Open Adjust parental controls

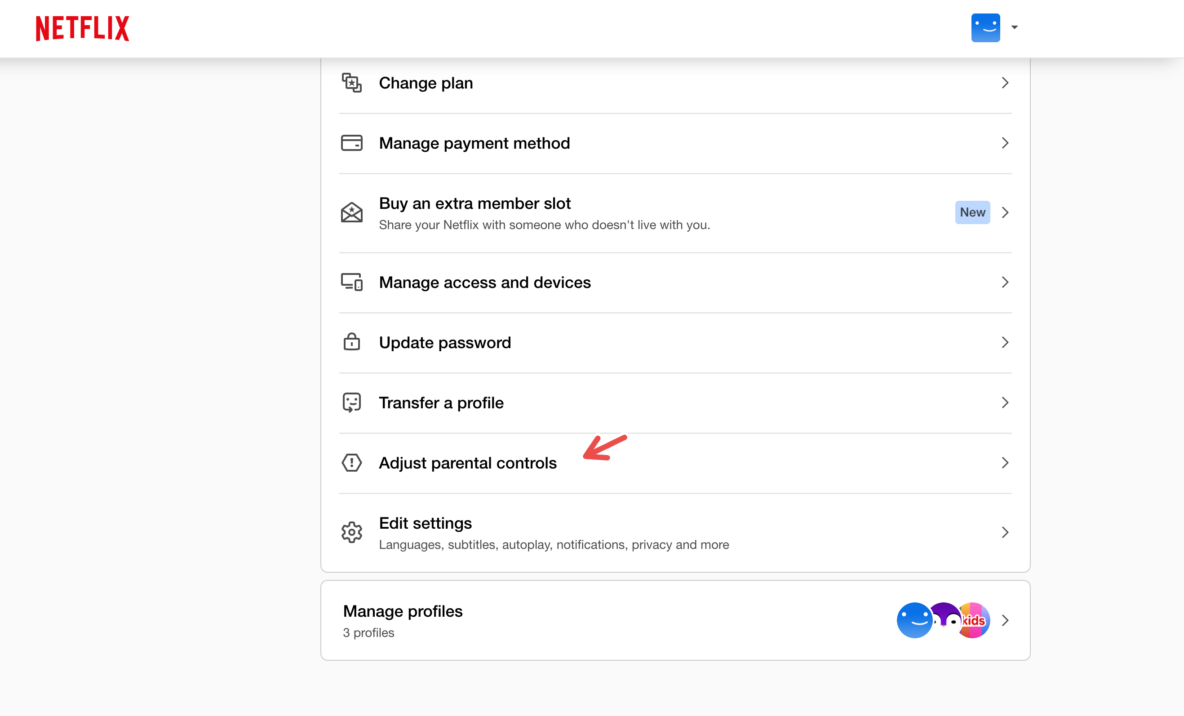tap(675, 463)
